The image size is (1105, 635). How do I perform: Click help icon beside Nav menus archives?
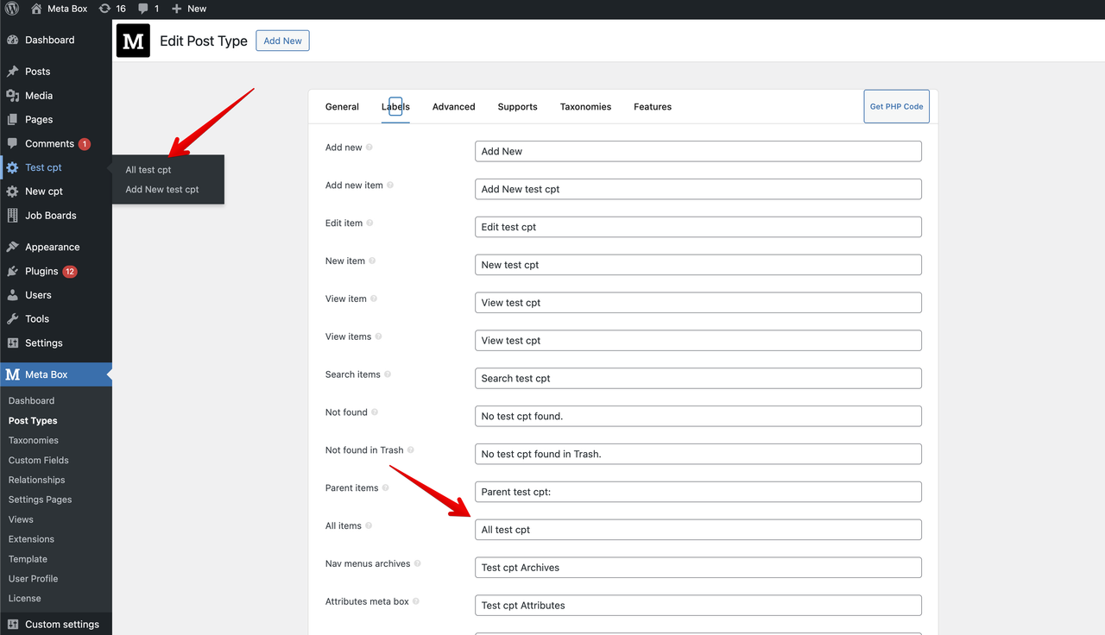(x=418, y=564)
